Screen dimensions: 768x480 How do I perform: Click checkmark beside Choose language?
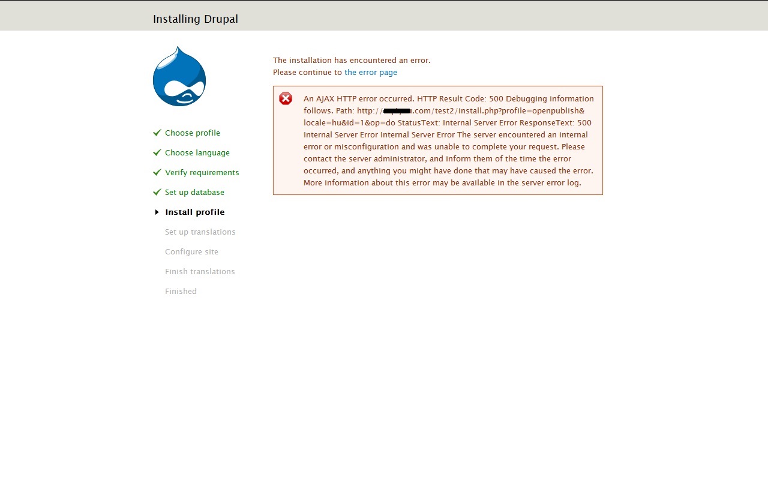pyautogui.click(x=157, y=152)
